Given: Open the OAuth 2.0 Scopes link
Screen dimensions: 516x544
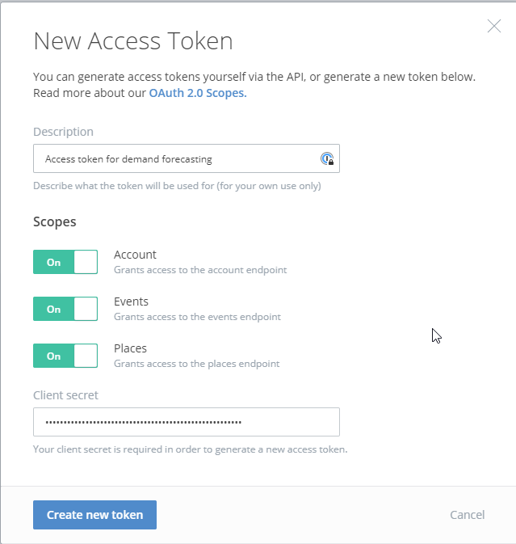Looking at the screenshot, I should 198,93.
